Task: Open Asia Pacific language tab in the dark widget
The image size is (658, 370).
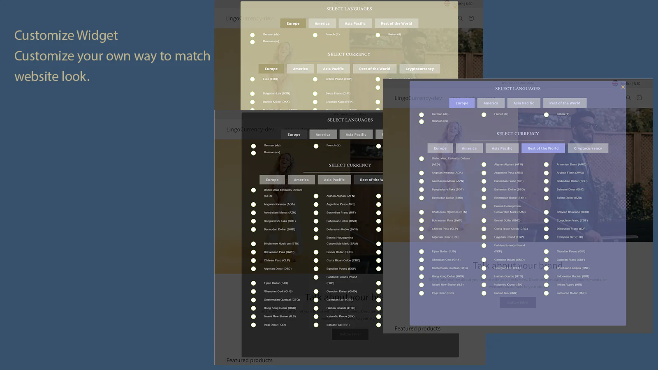Action: click(x=356, y=134)
